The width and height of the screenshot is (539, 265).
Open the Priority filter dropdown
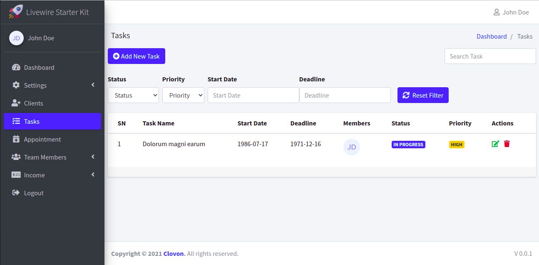(183, 95)
